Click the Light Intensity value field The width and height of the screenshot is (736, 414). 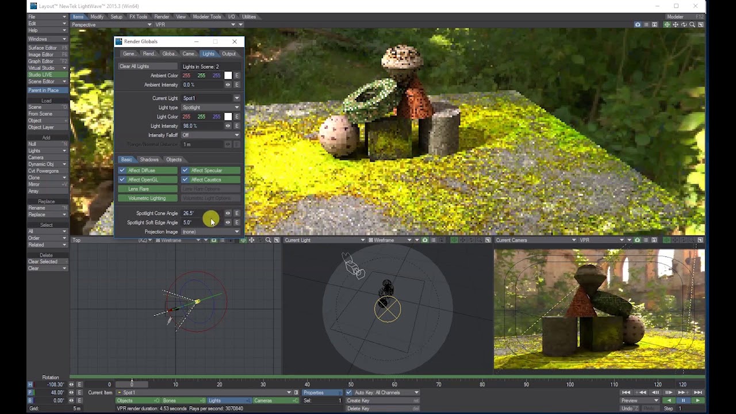(x=202, y=126)
